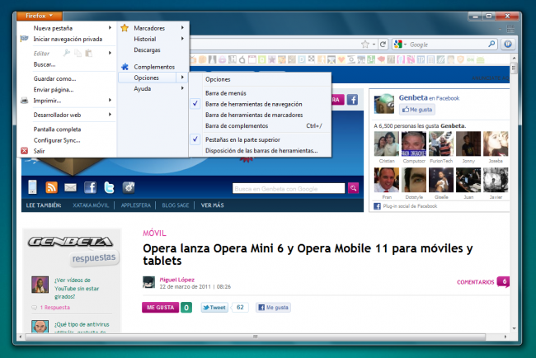Click the VER MÁS link
This screenshot has width=536, height=358.
point(212,205)
